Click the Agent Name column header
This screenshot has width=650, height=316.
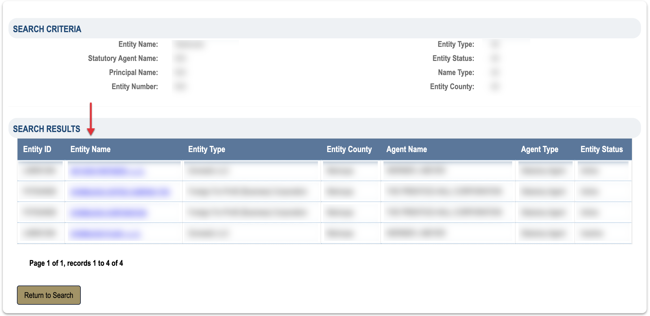[406, 149]
